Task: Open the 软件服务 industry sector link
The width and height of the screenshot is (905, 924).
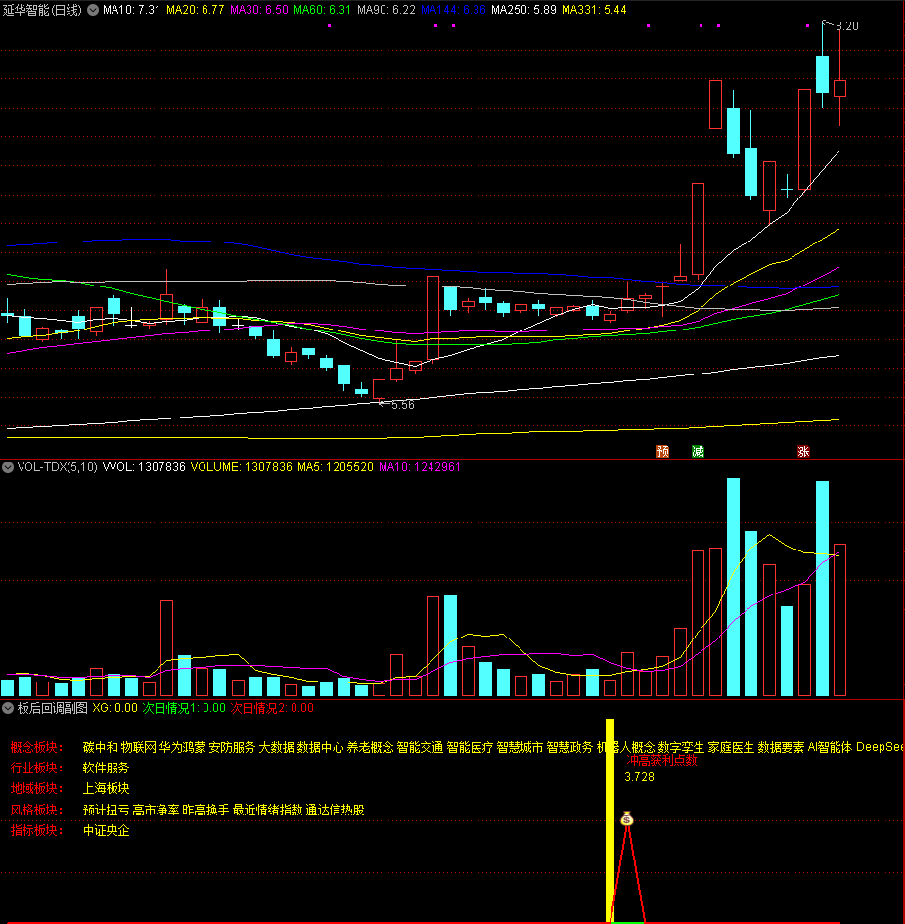Action: (107, 768)
